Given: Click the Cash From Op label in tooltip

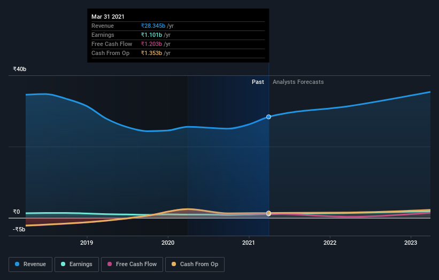Looking at the screenshot, I should click(x=110, y=53).
